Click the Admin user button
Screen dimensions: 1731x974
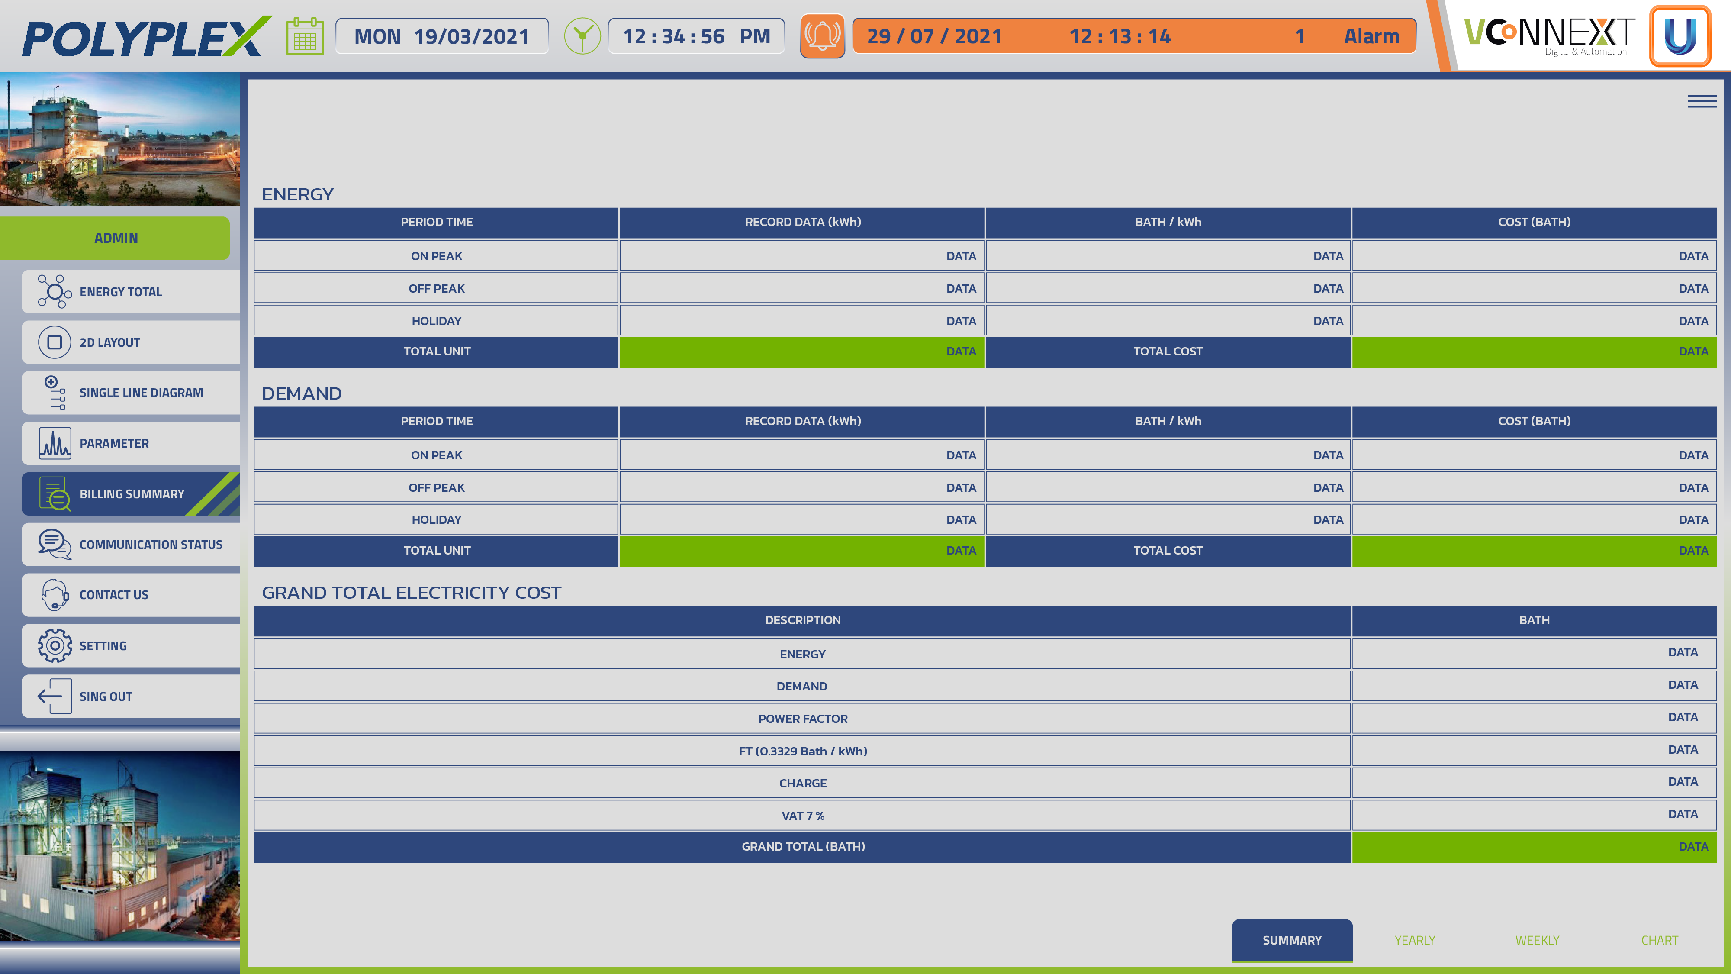pos(116,238)
